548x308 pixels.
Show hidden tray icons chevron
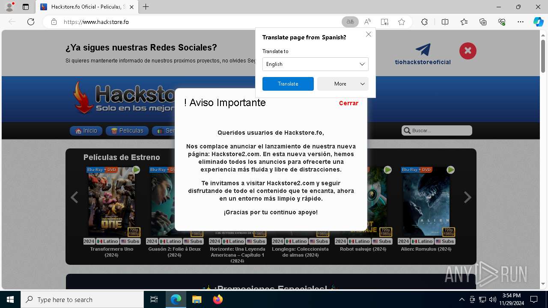click(x=462, y=299)
